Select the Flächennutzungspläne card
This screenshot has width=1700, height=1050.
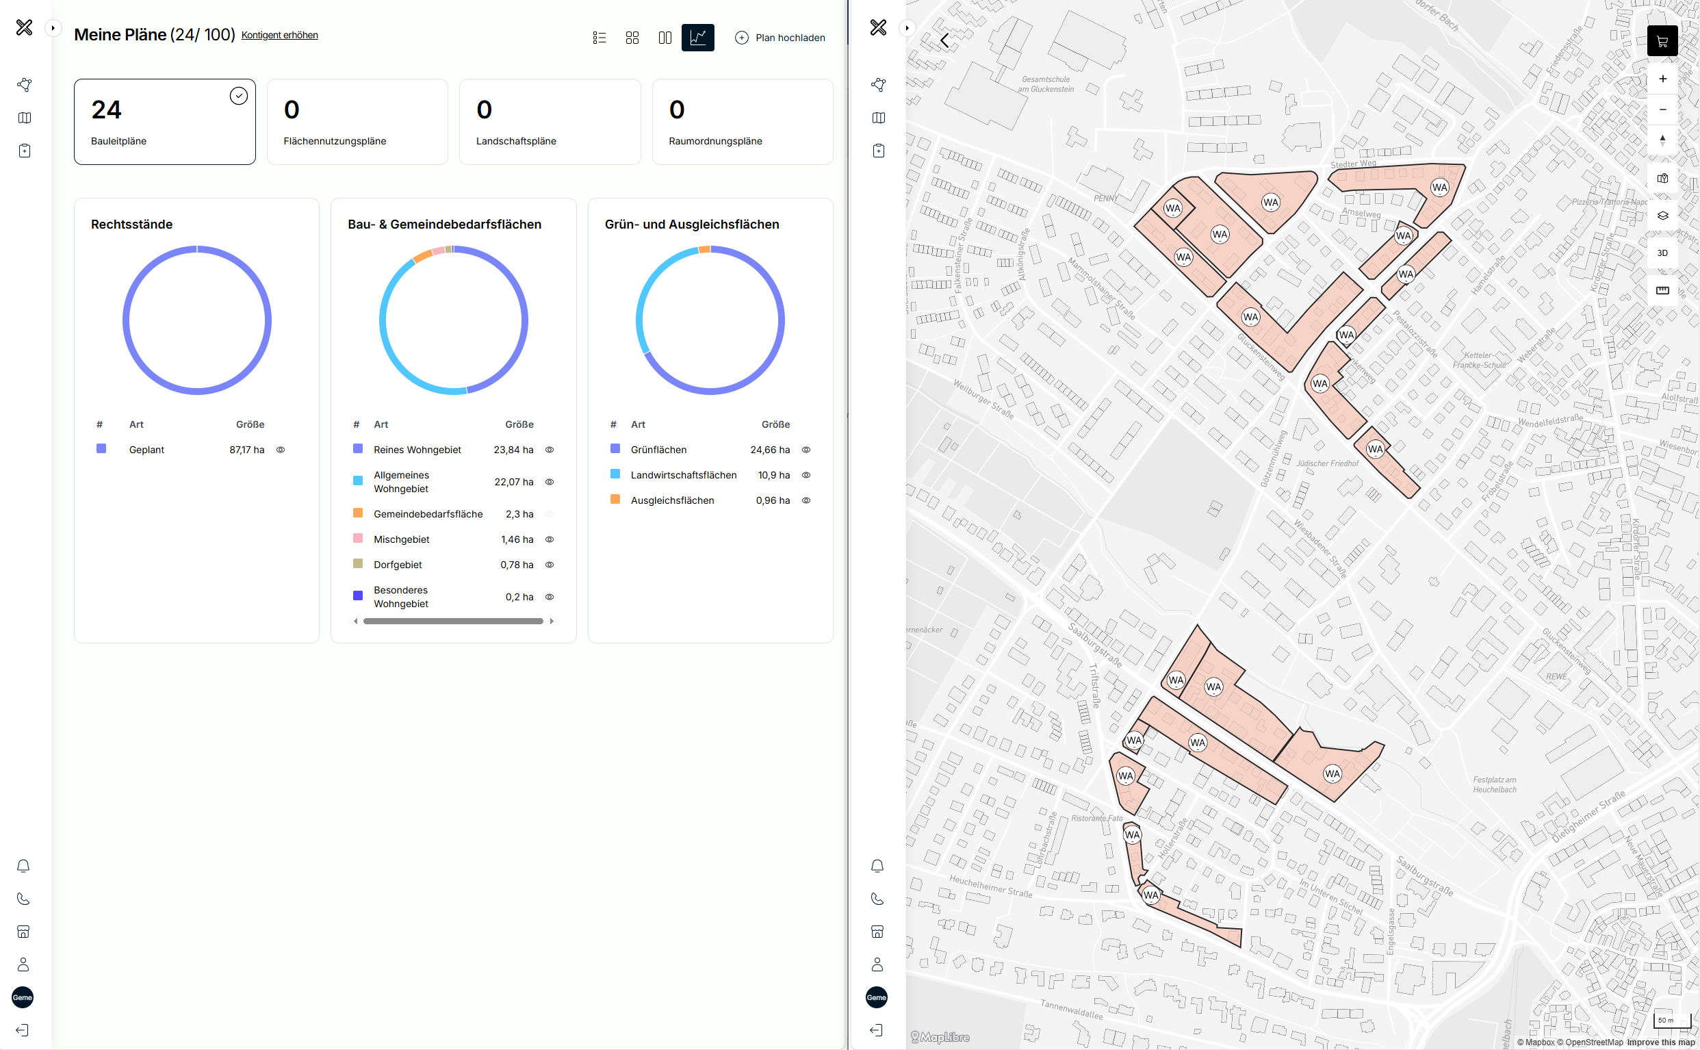[x=357, y=122]
